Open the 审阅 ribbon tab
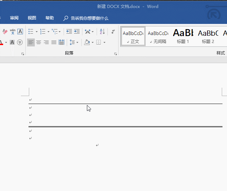The image size is (227, 191). pos(14,18)
